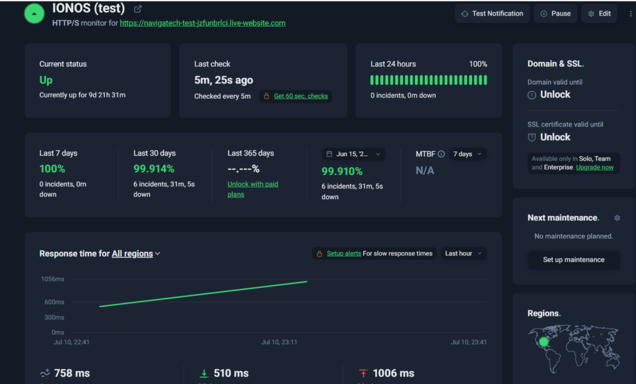The image size is (636, 384).
Task: Click the average response time icon by 758 ms
Action: click(45, 373)
